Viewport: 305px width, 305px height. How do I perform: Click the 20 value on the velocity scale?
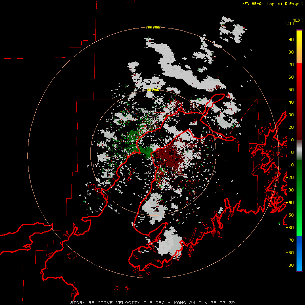tap(291, 127)
